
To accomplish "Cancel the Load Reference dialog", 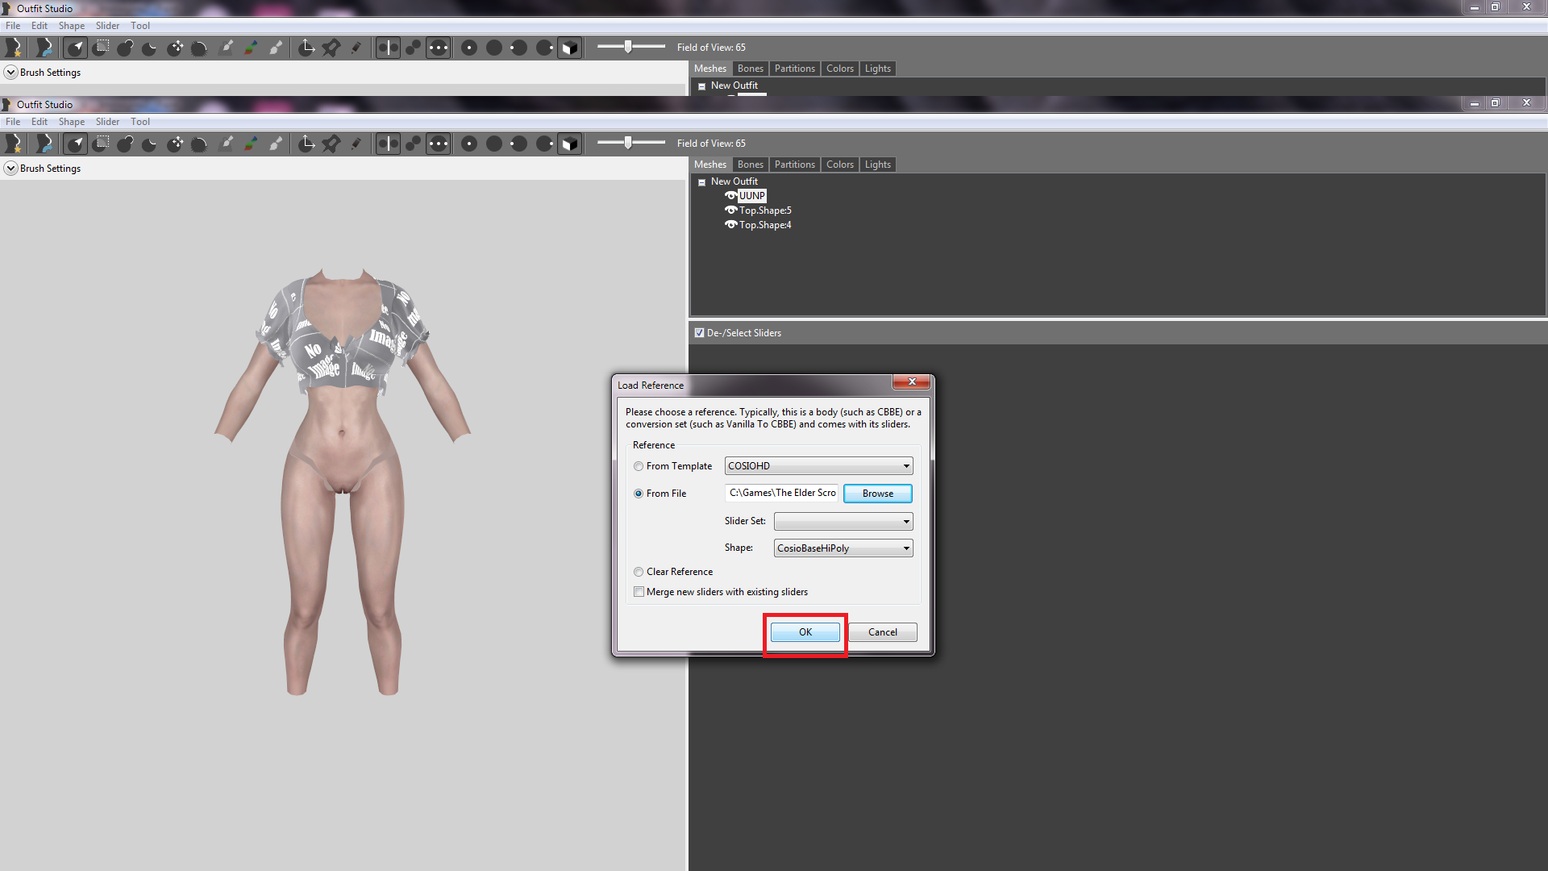I will click(882, 632).
